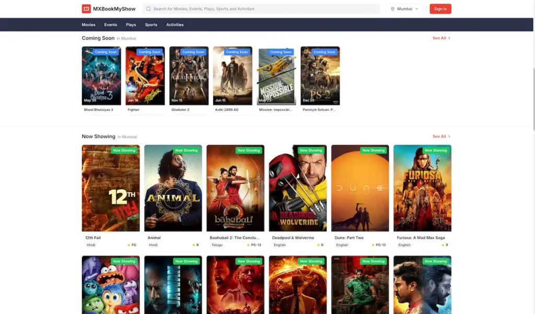The height and width of the screenshot is (314, 535).
Task: Click the star rating icon under 12th Fail
Action: point(129,245)
